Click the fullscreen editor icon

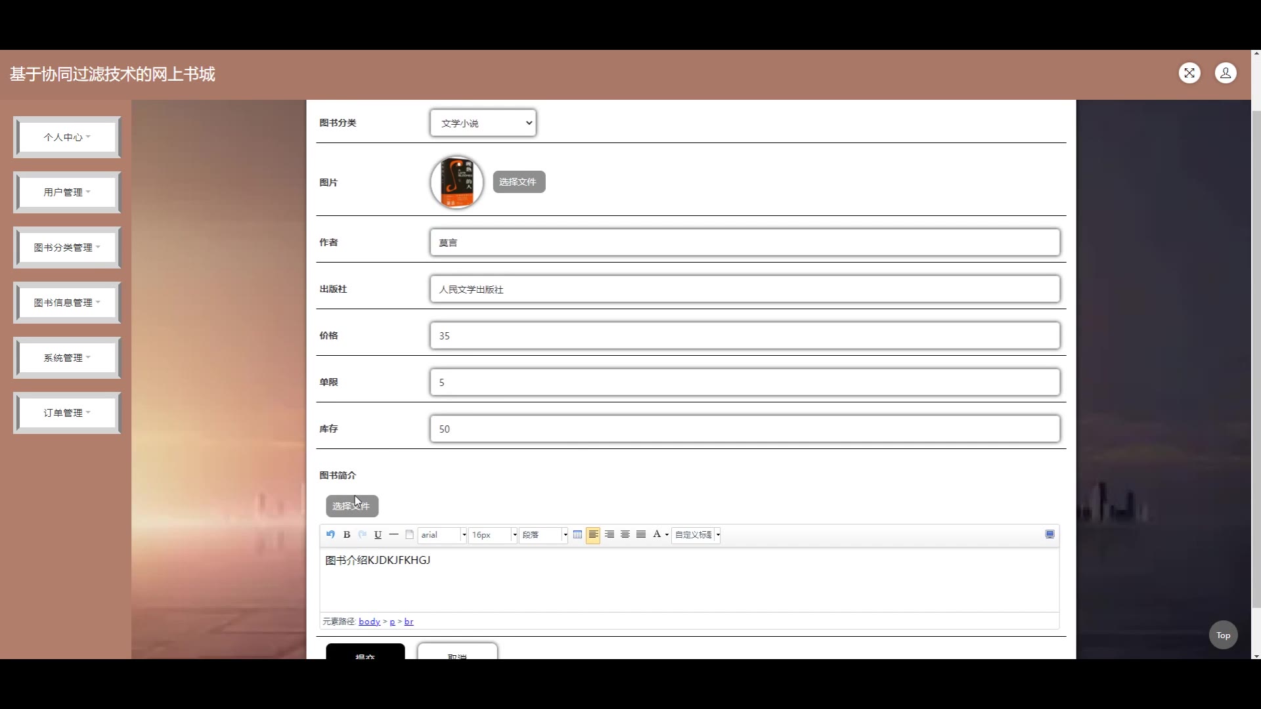click(1050, 534)
